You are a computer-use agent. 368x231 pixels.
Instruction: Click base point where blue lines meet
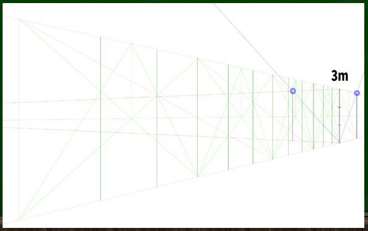click(340, 143)
